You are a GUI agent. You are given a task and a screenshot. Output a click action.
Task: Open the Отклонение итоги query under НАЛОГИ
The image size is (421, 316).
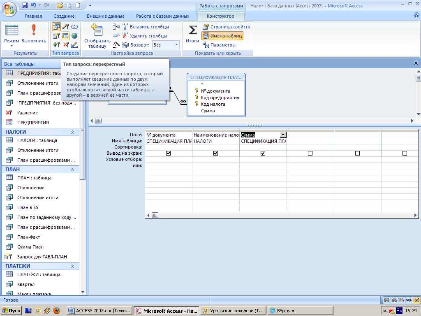[37, 150]
